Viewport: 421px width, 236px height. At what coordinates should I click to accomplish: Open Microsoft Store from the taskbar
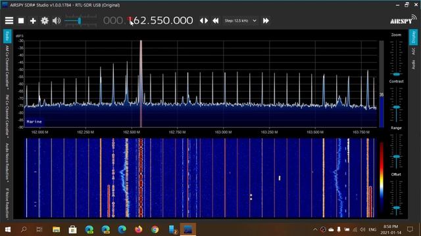click(72, 229)
